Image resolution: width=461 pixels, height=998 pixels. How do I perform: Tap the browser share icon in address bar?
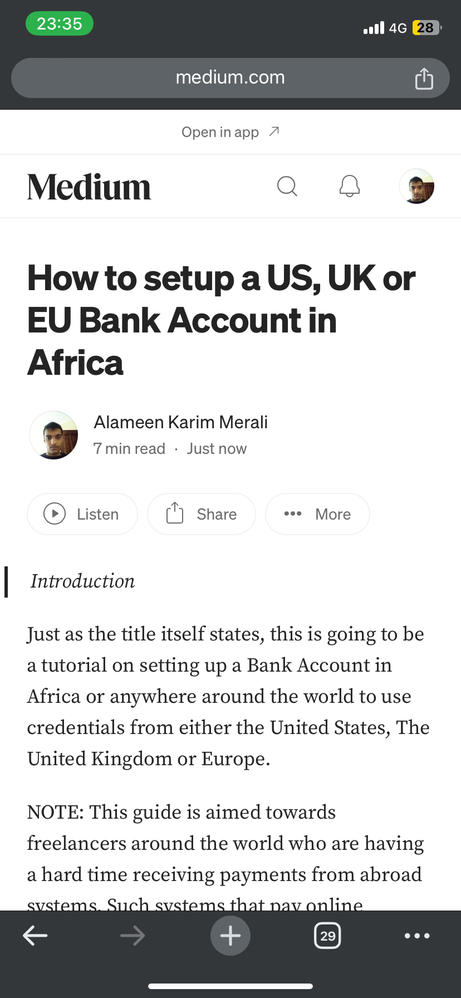click(424, 78)
